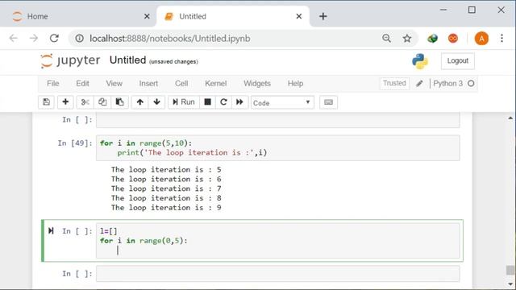Image resolution: width=516 pixels, height=290 pixels.
Task: Click the kernel idle circle indicator
Action: point(471,84)
